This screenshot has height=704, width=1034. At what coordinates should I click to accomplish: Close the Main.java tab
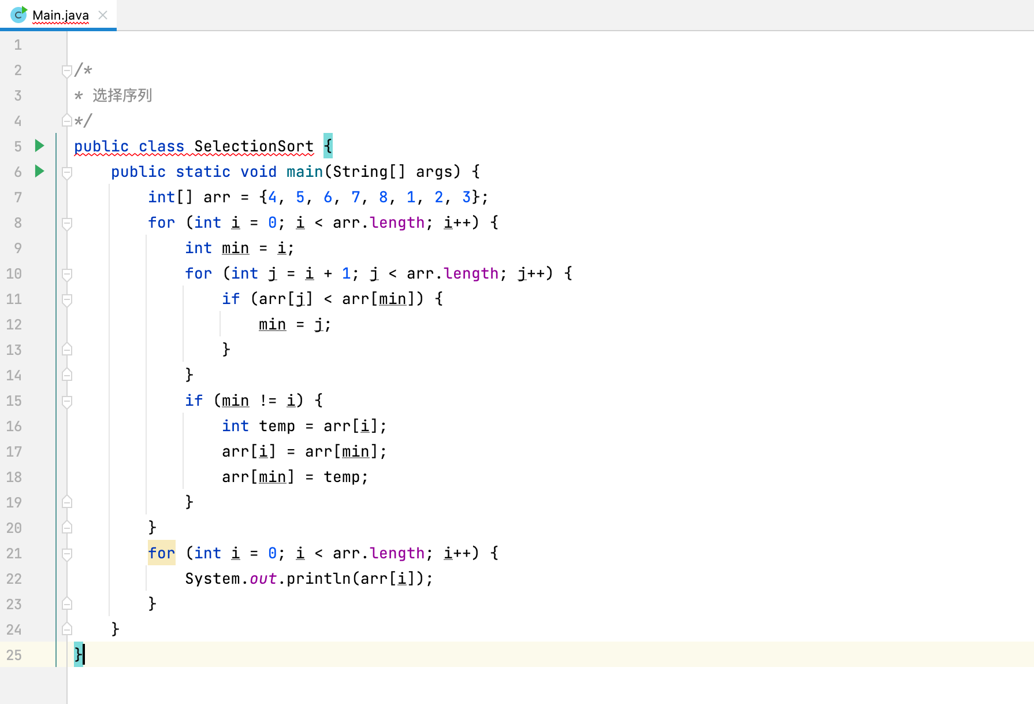click(103, 15)
